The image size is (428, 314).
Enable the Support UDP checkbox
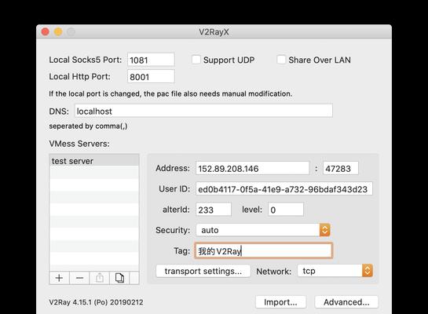pos(196,60)
